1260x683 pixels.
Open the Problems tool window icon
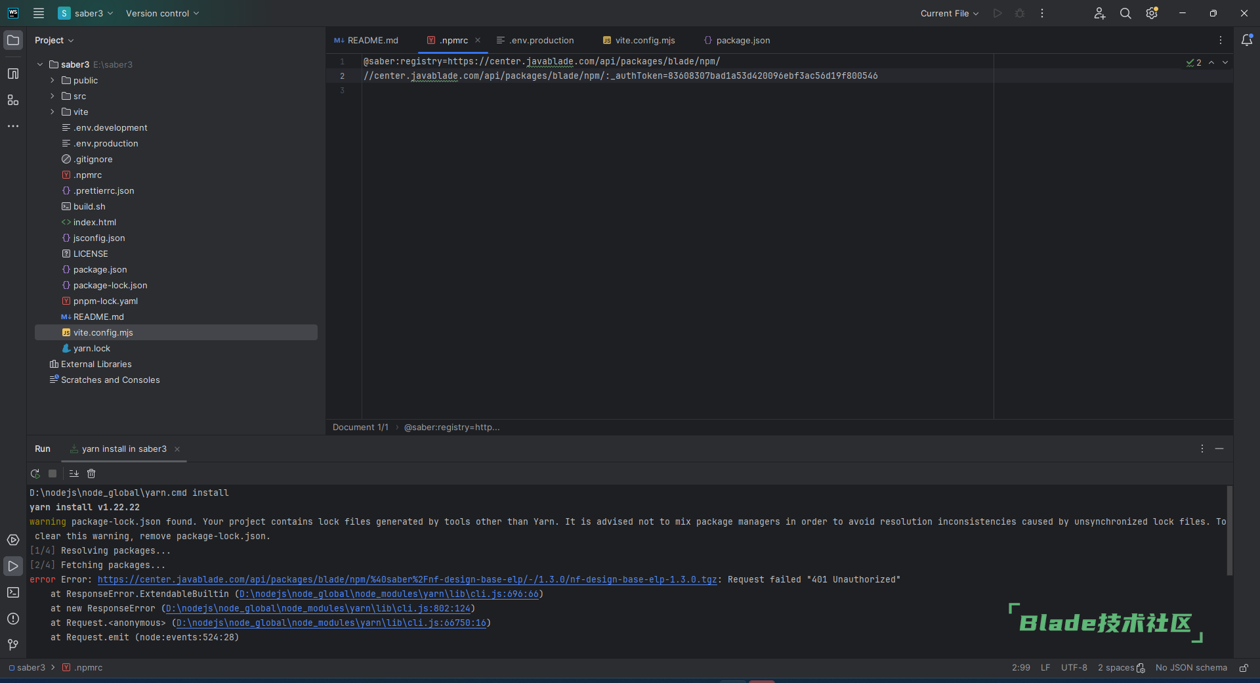(13, 619)
